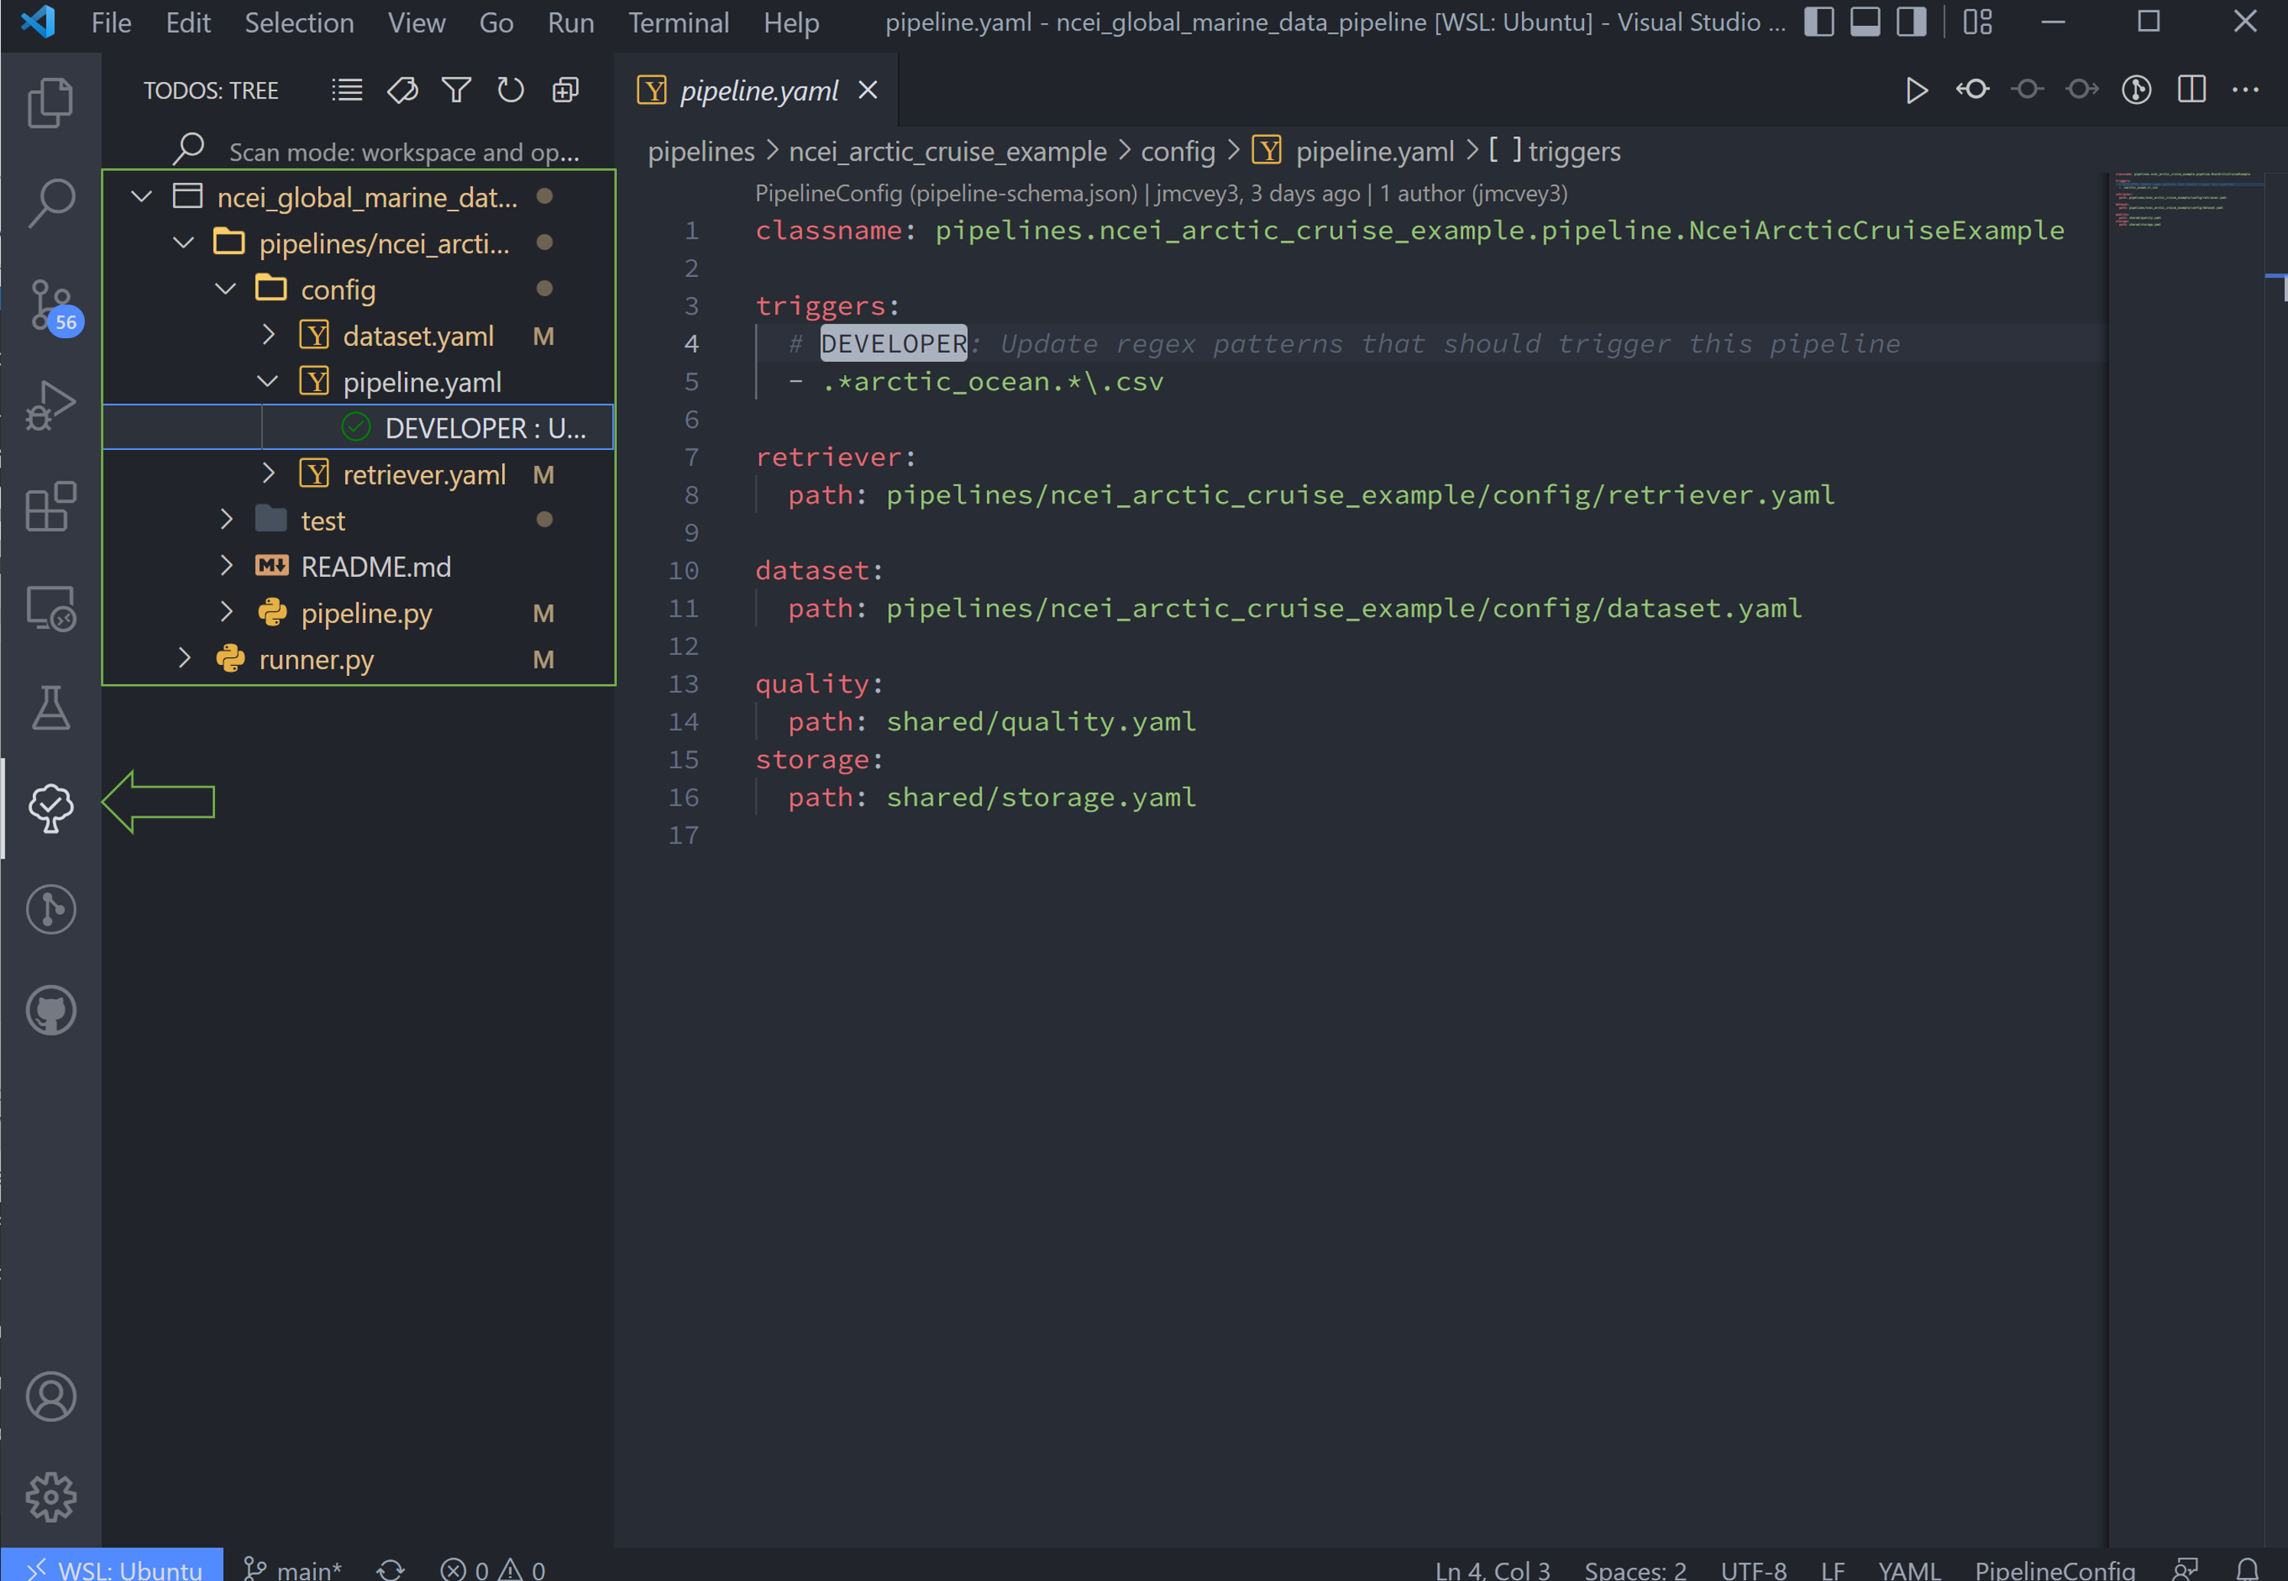2288x1581 pixels.
Task: Expand the README.md tree node
Action: tap(226, 566)
